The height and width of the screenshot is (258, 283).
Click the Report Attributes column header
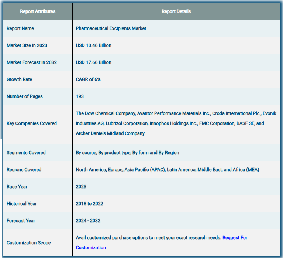point(38,11)
